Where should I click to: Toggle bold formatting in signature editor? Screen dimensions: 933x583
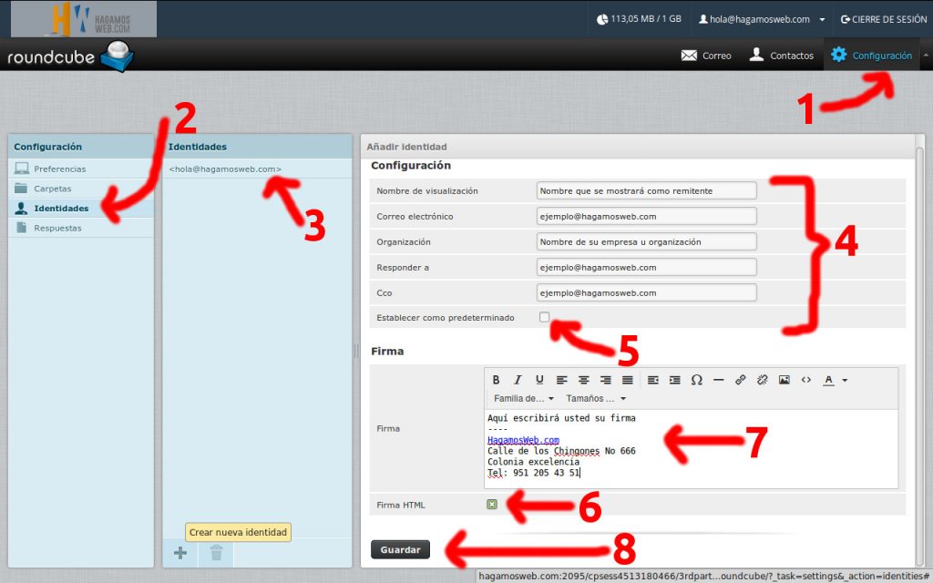coord(497,380)
